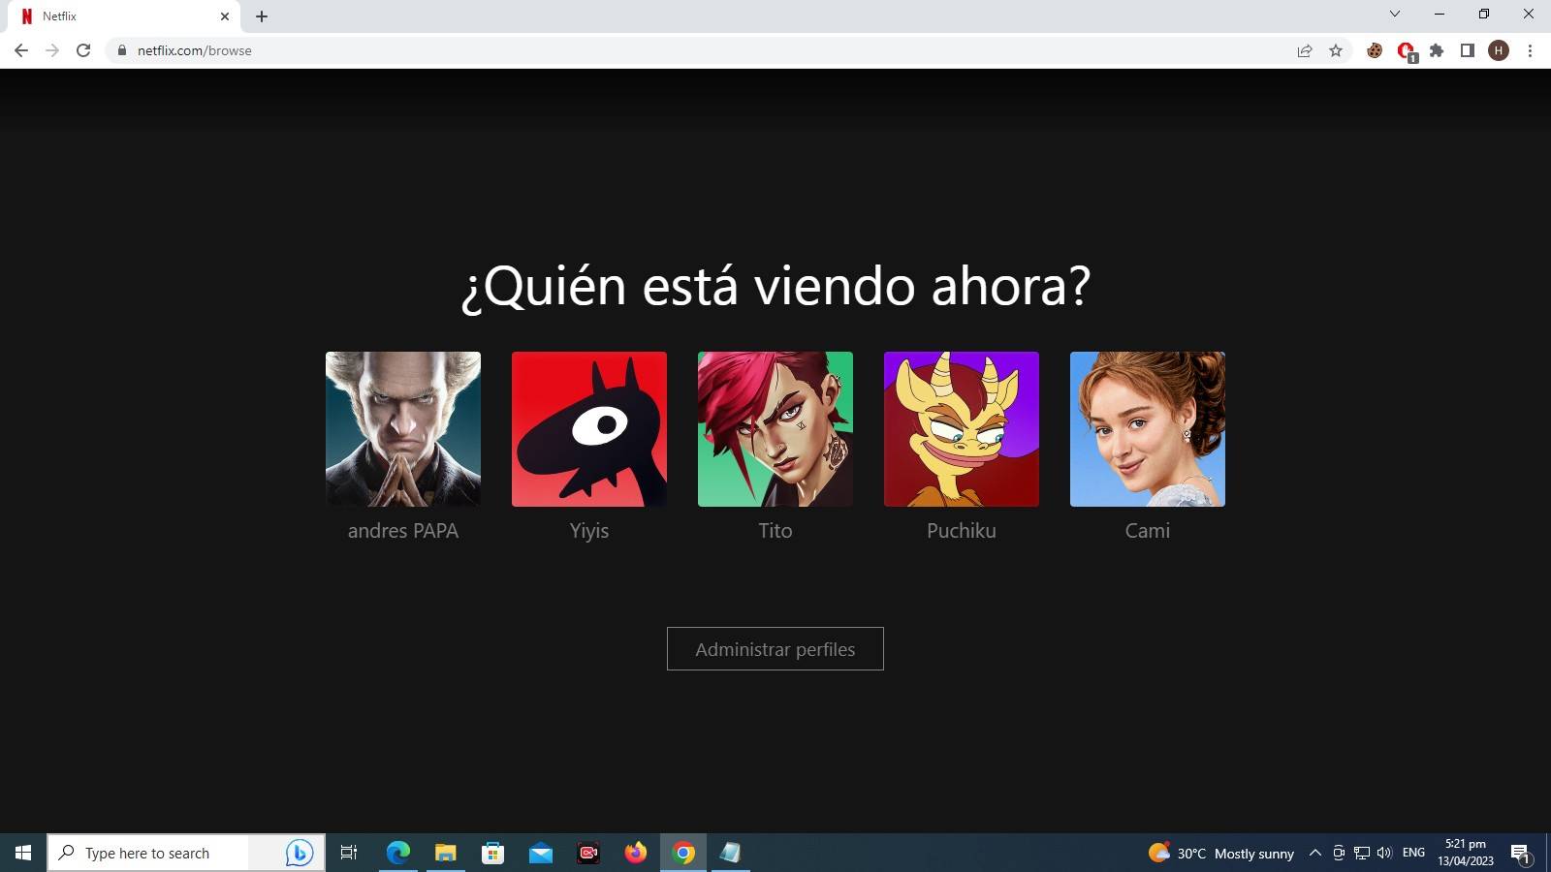Open the Extensions puzzle menu
The height and width of the screenshot is (872, 1551).
[1437, 50]
